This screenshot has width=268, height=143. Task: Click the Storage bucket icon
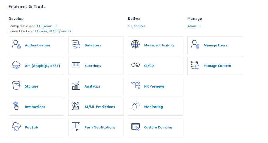coord(16,85)
